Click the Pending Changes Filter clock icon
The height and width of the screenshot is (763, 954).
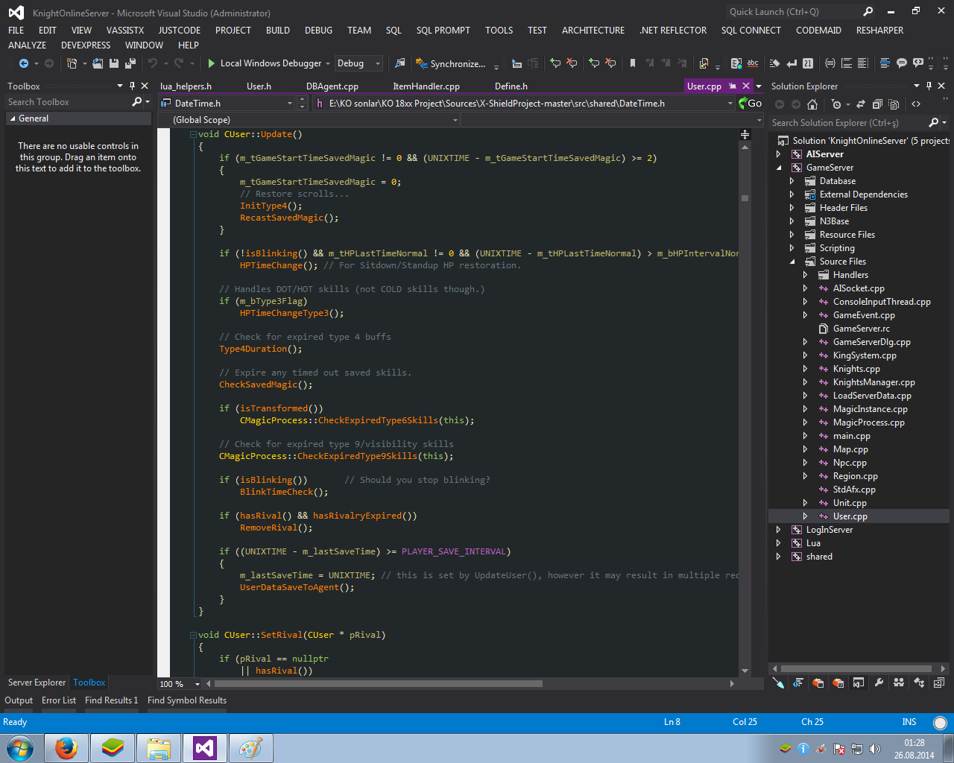click(x=836, y=104)
